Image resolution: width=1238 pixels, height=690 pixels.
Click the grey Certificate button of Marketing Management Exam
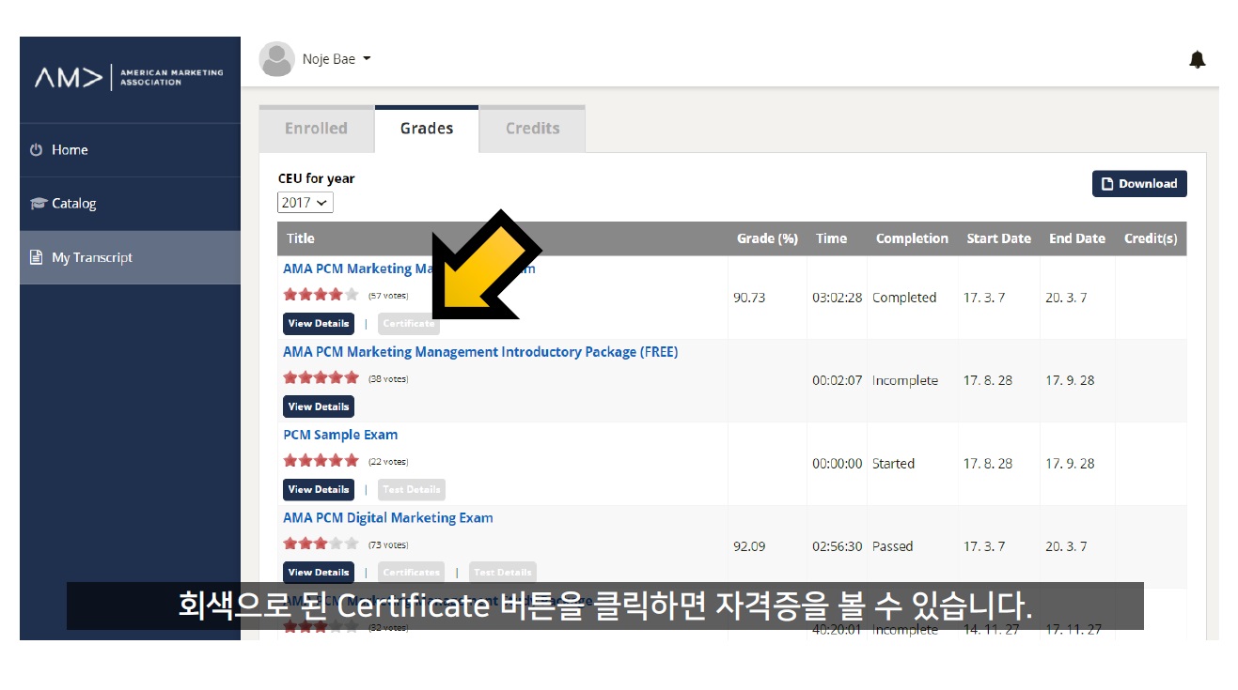pyautogui.click(x=408, y=324)
